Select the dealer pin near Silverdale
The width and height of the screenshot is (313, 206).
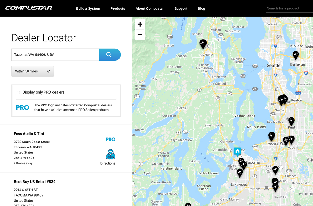203,44
